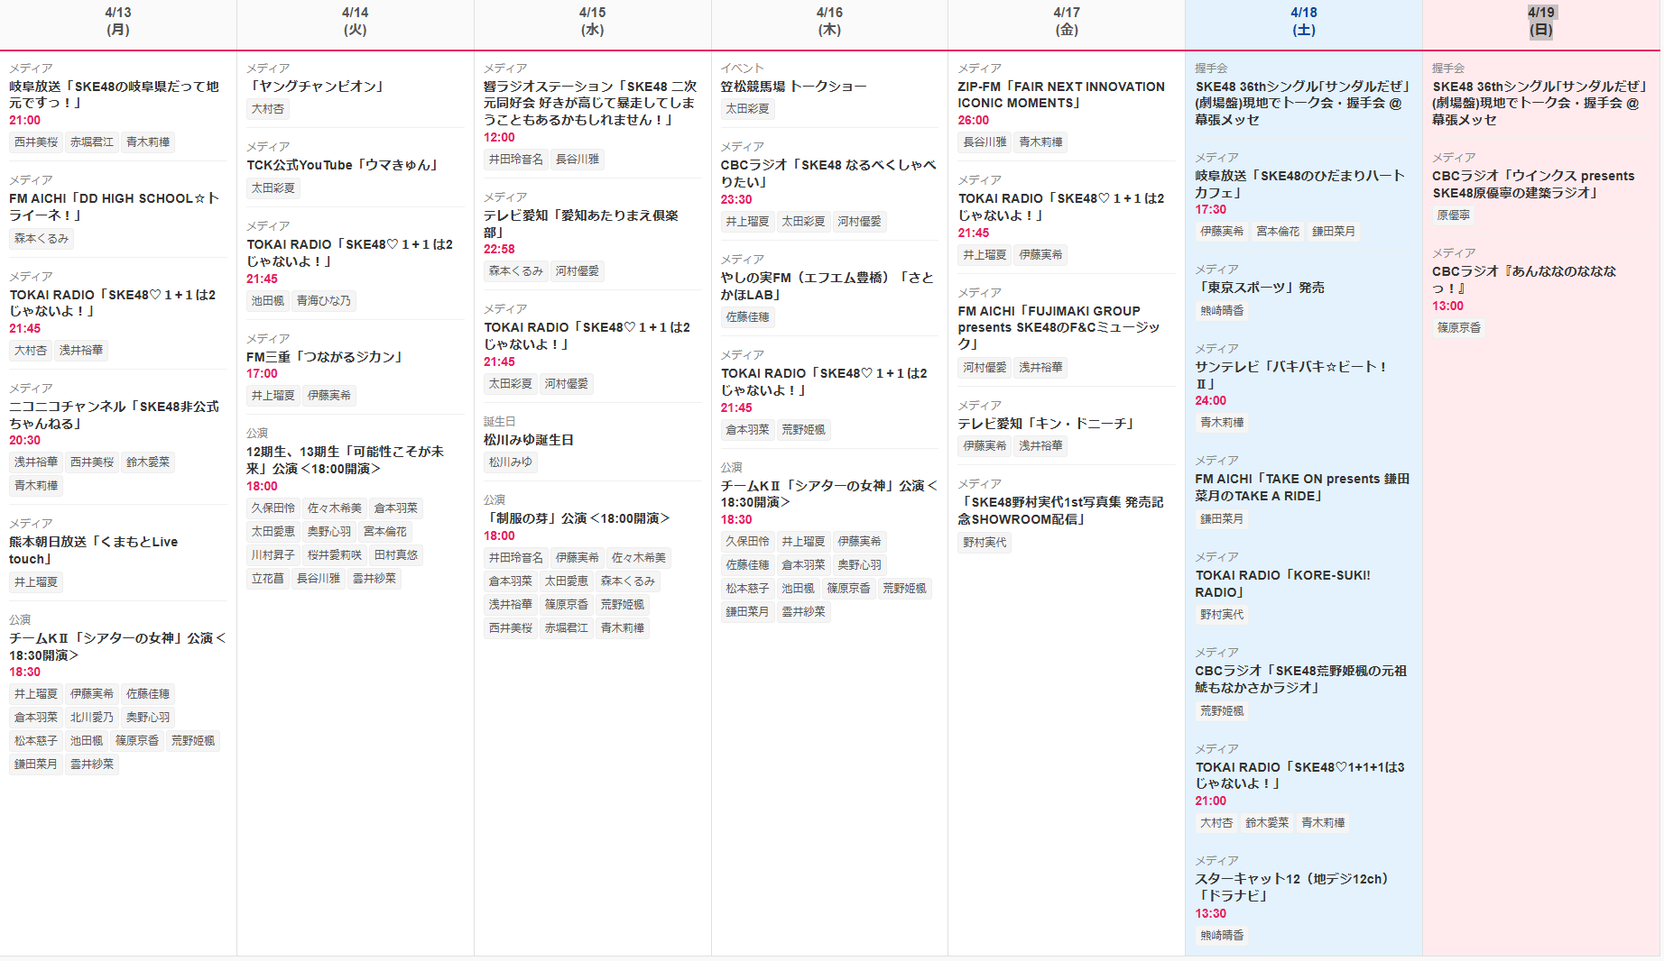The height and width of the screenshot is (961, 1664).
Task: Open the FM三重「つながるジカン」 entry
Action: [x=326, y=357]
